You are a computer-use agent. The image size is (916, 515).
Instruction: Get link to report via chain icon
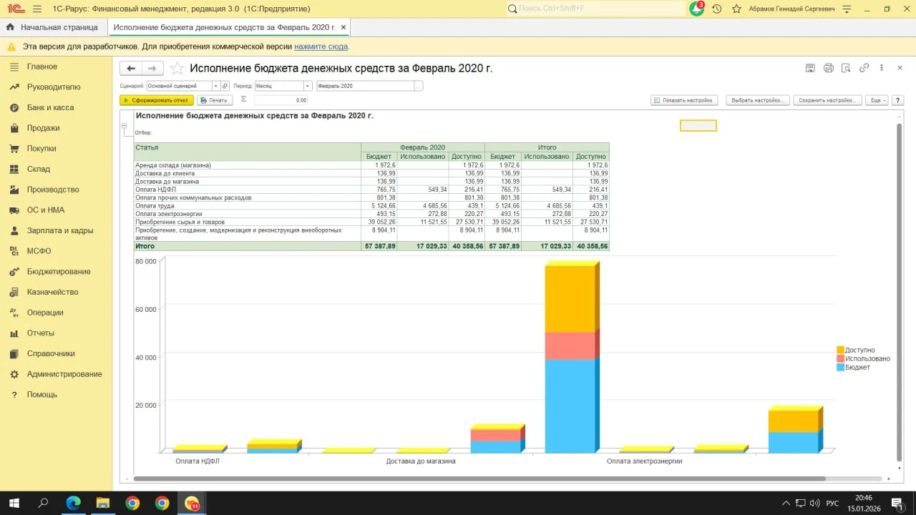pos(864,68)
